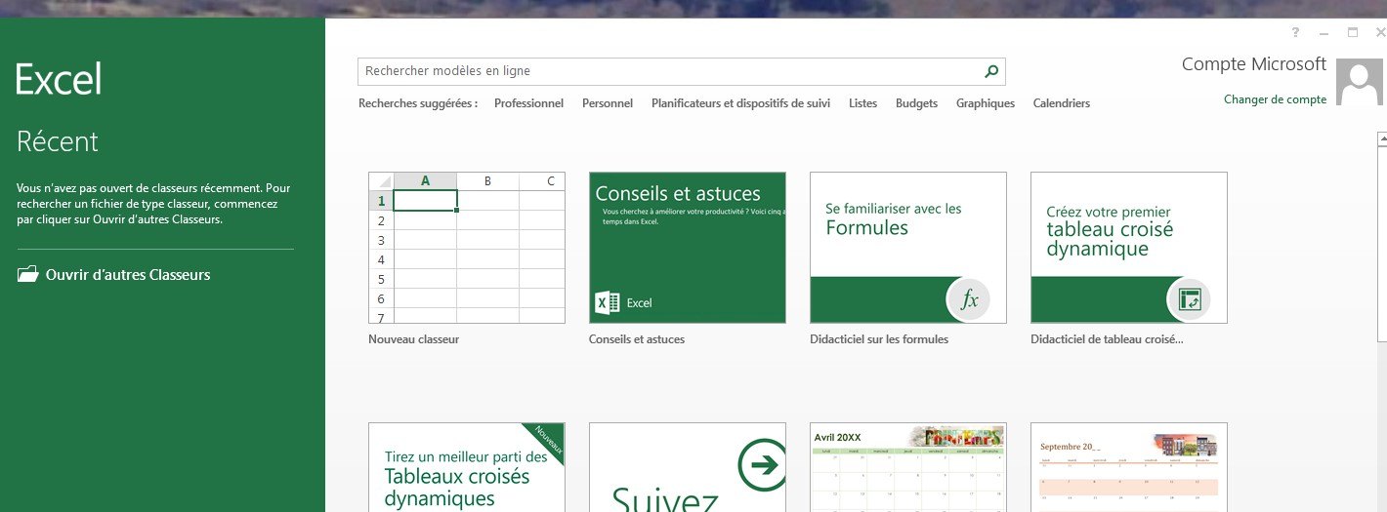Maximize the Excel window
Viewport: 1387px width, 512px height.
click(1353, 32)
